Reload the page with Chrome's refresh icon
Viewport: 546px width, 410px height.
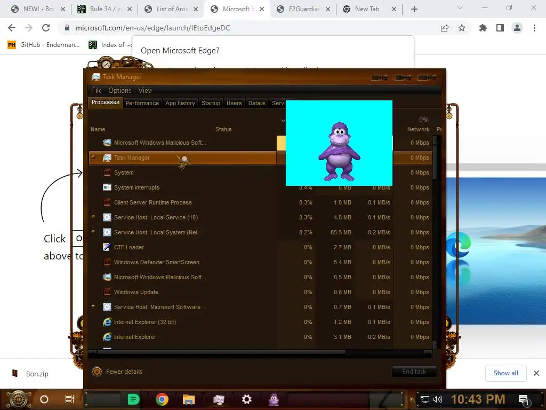(x=46, y=28)
